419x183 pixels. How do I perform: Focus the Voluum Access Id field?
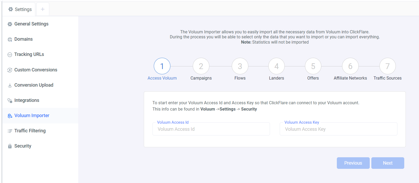coord(211,129)
